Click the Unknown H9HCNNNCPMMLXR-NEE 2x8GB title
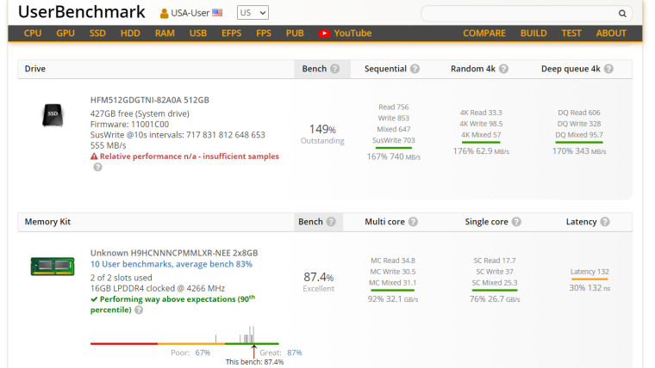This screenshot has width=655, height=368. point(174,253)
